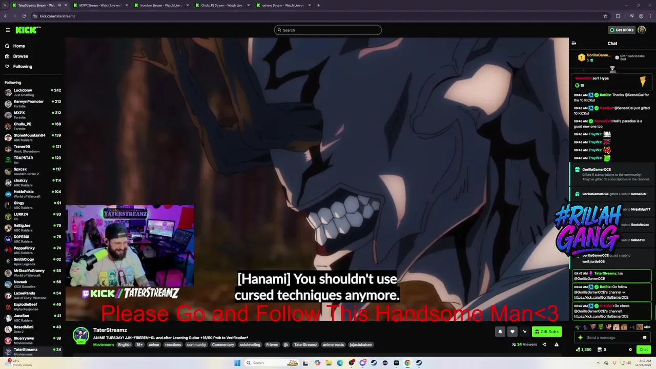Open browser extensions puzzle icon

618,16
